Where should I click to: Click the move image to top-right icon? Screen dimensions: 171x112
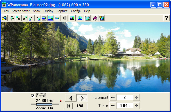25,18
